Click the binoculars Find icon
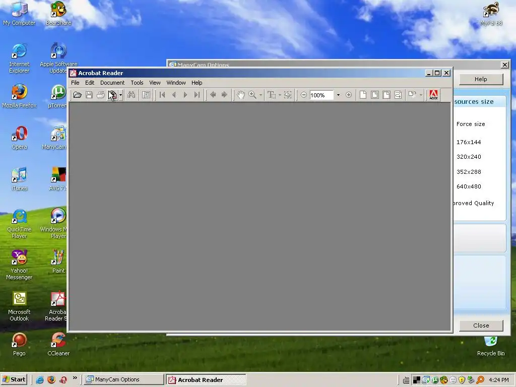Viewport: 516px width, 387px height. (x=132, y=95)
